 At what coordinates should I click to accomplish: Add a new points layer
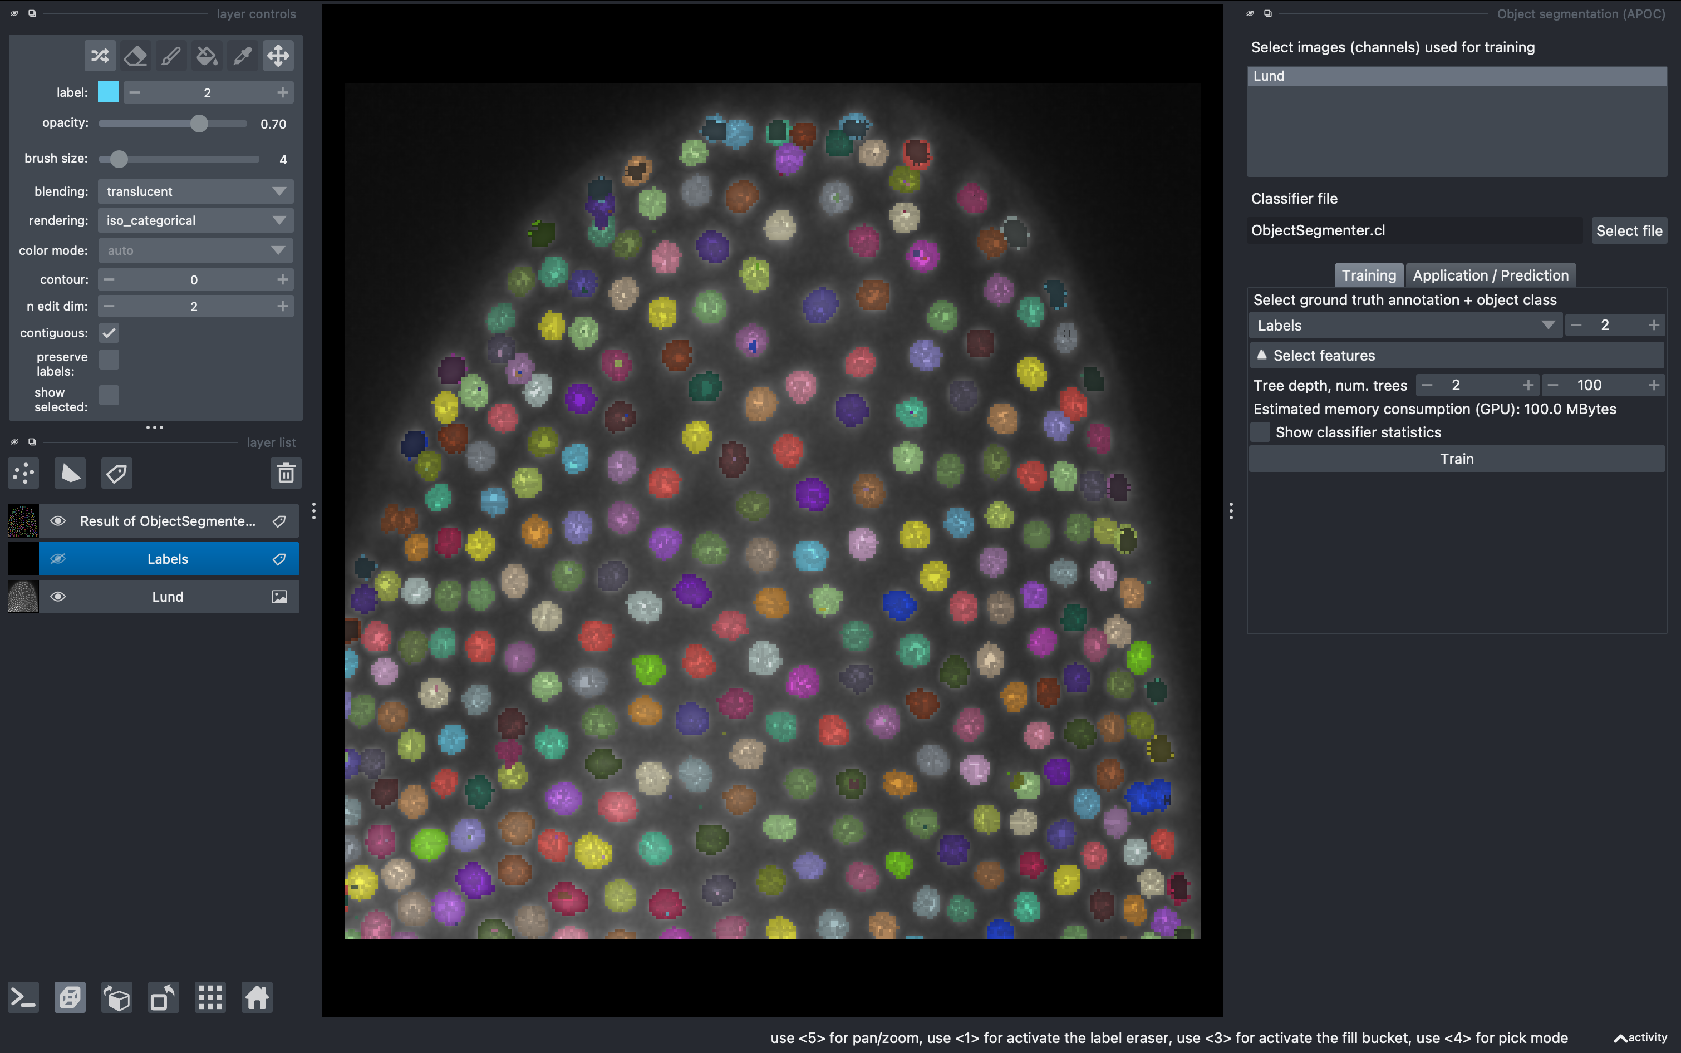tap(24, 474)
